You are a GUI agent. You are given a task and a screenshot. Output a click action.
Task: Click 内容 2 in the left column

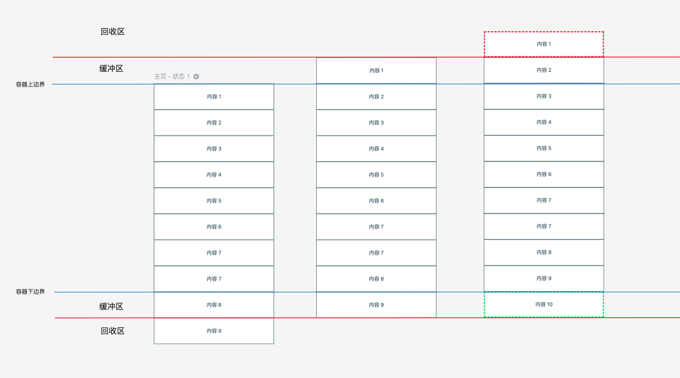pyautogui.click(x=214, y=123)
